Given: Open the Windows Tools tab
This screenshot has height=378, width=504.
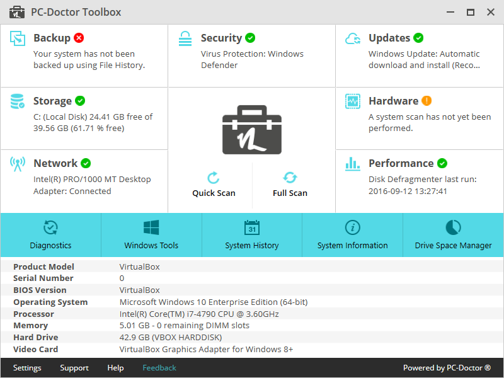Looking at the screenshot, I should [151, 235].
